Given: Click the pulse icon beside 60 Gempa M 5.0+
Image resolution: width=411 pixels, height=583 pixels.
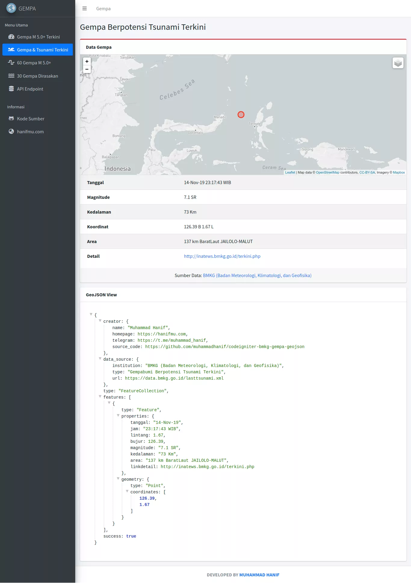Looking at the screenshot, I should [x=11, y=63].
